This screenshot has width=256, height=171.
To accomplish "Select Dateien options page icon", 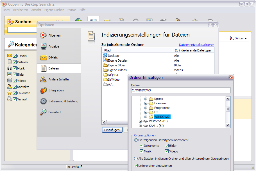I will pyautogui.click(x=44, y=68).
